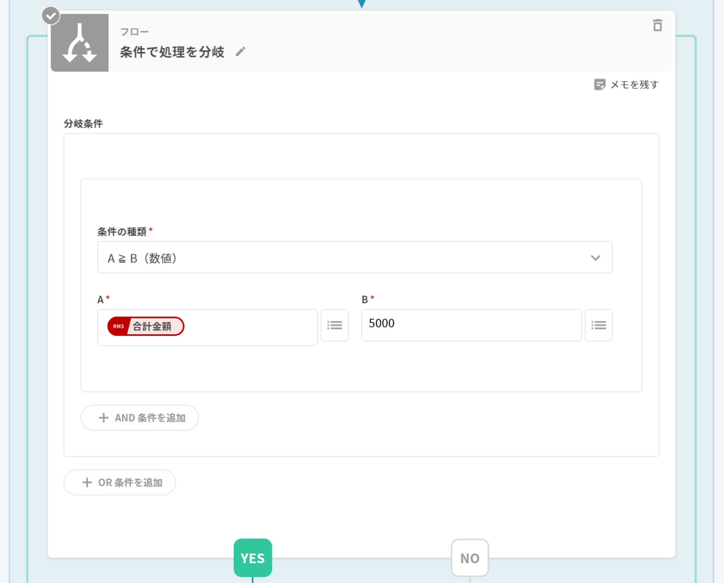Click the checkmark status badge

(x=51, y=16)
